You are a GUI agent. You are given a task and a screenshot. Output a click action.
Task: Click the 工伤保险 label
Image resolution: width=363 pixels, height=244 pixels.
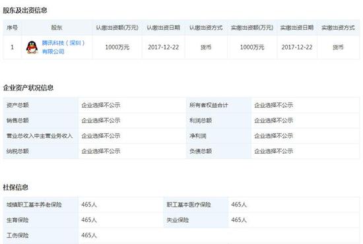click(x=18, y=235)
